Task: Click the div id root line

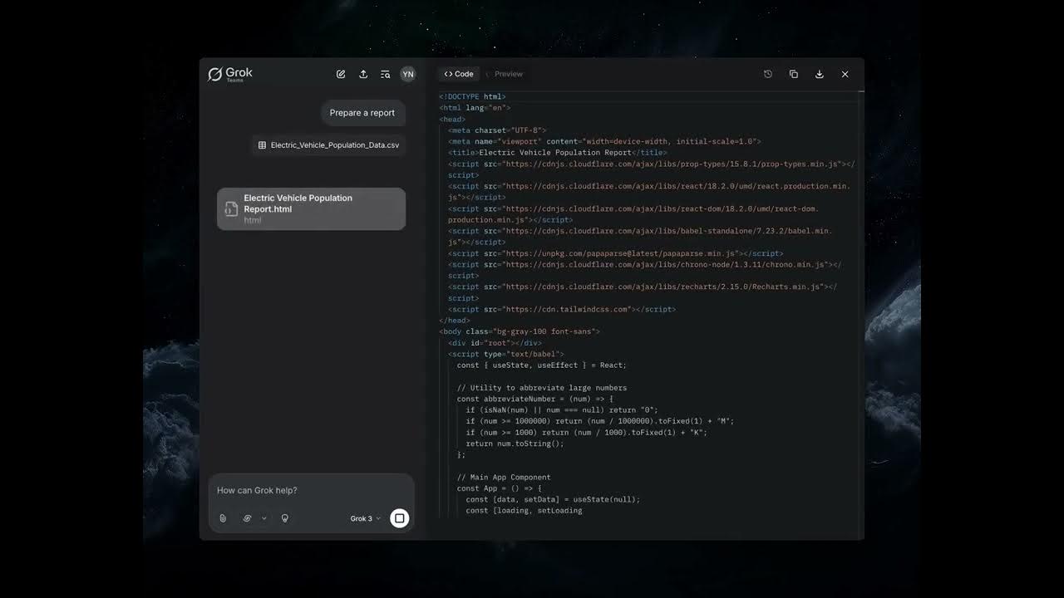Action: (x=495, y=343)
